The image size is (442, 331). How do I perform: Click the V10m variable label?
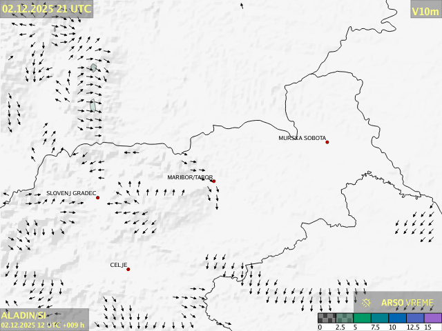pos(425,10)
